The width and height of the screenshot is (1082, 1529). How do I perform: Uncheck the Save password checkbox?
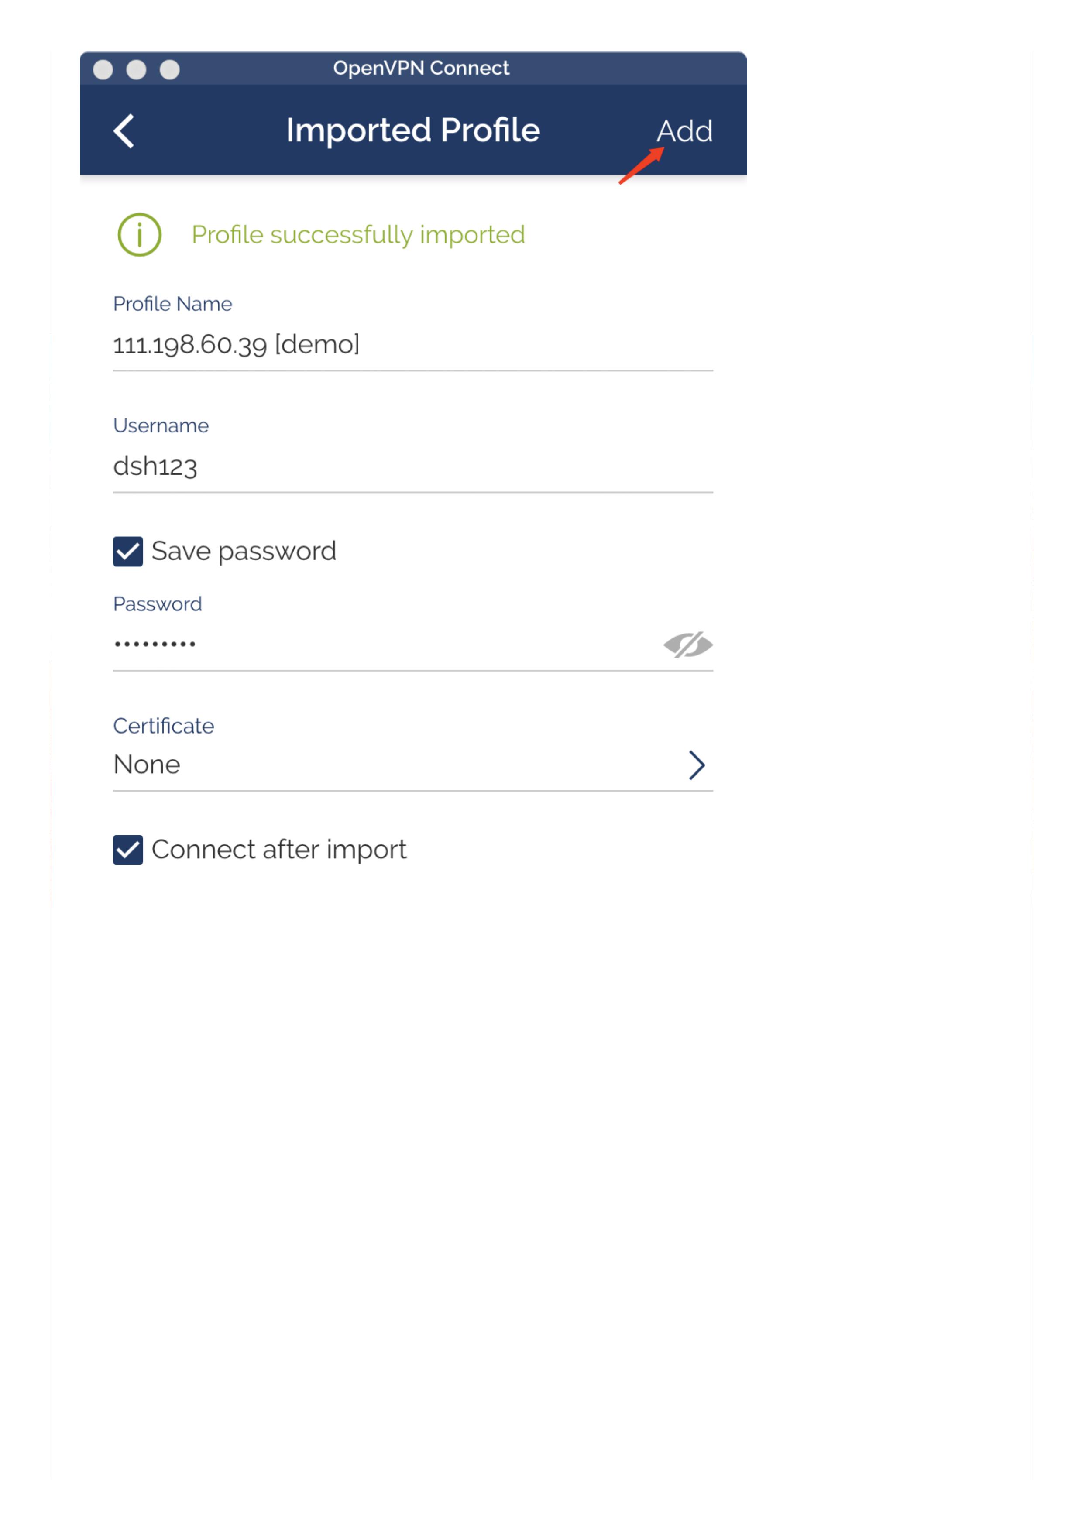pos(128,552)
